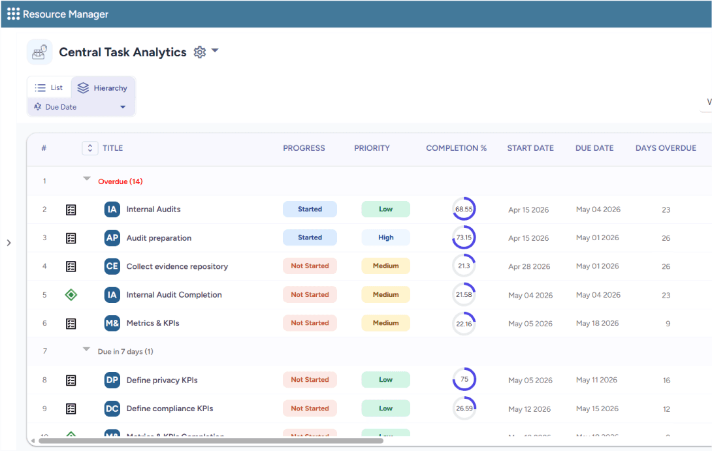Click due date May 18 2026
The width and height of the screenshot is (712, 451).
tap(597, 323)
